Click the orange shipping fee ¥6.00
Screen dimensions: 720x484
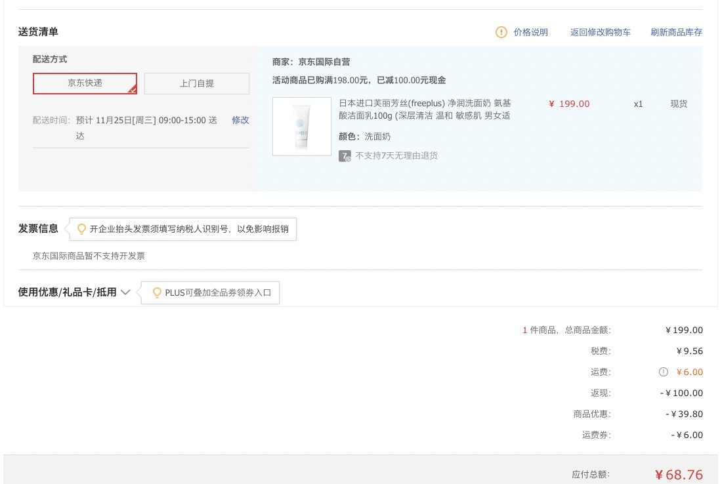tap(690, 372)
